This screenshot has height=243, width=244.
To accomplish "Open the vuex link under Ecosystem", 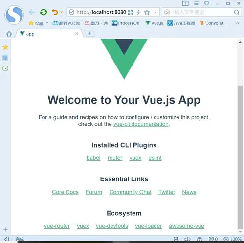I will pyautogui.click(x=83, y=226).
